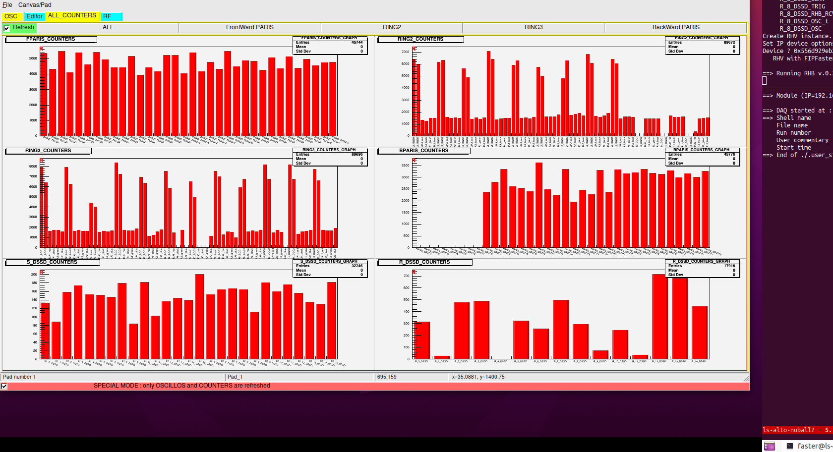
Task: Select the FPARIS_COUNTERS histogram title box
Action: pyautogui.click(x=51, y=39)
